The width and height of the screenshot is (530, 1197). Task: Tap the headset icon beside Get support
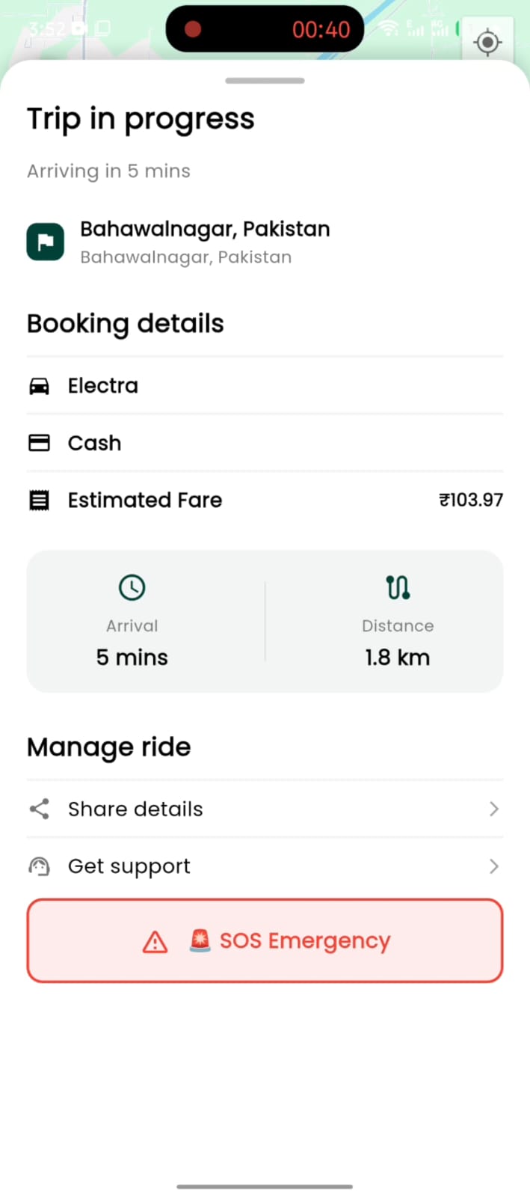(39, 866)
